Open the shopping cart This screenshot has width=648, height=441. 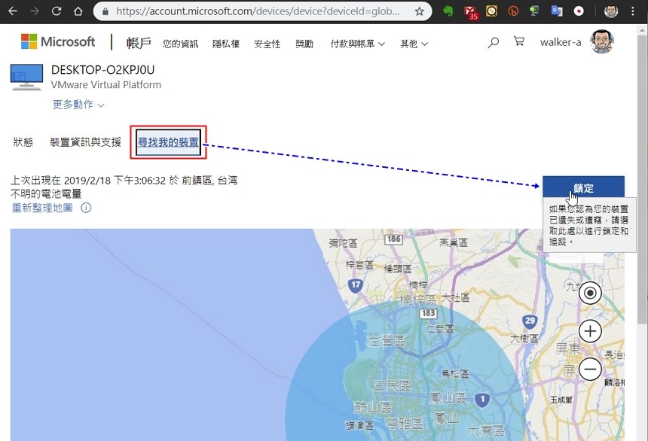tap(519, 41)
